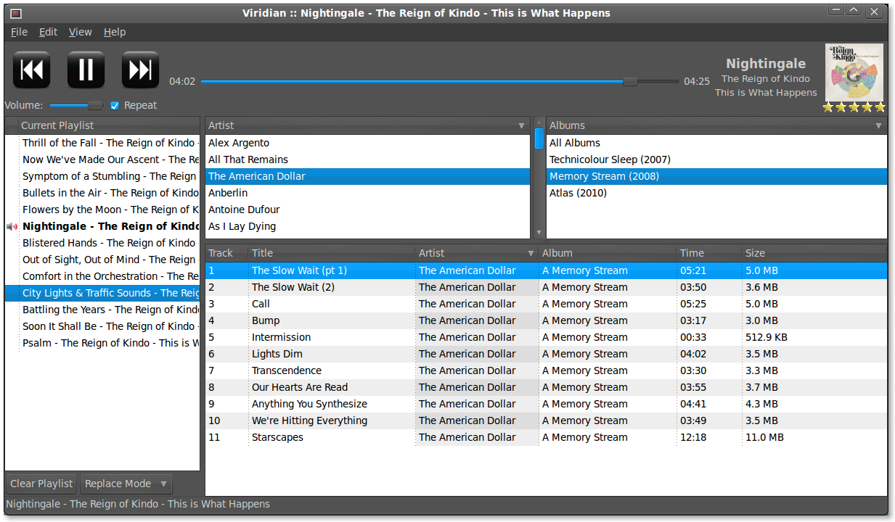This screenshot has width=895, height=522.
Task: Select All Albums entry
Action: [716, 143]
